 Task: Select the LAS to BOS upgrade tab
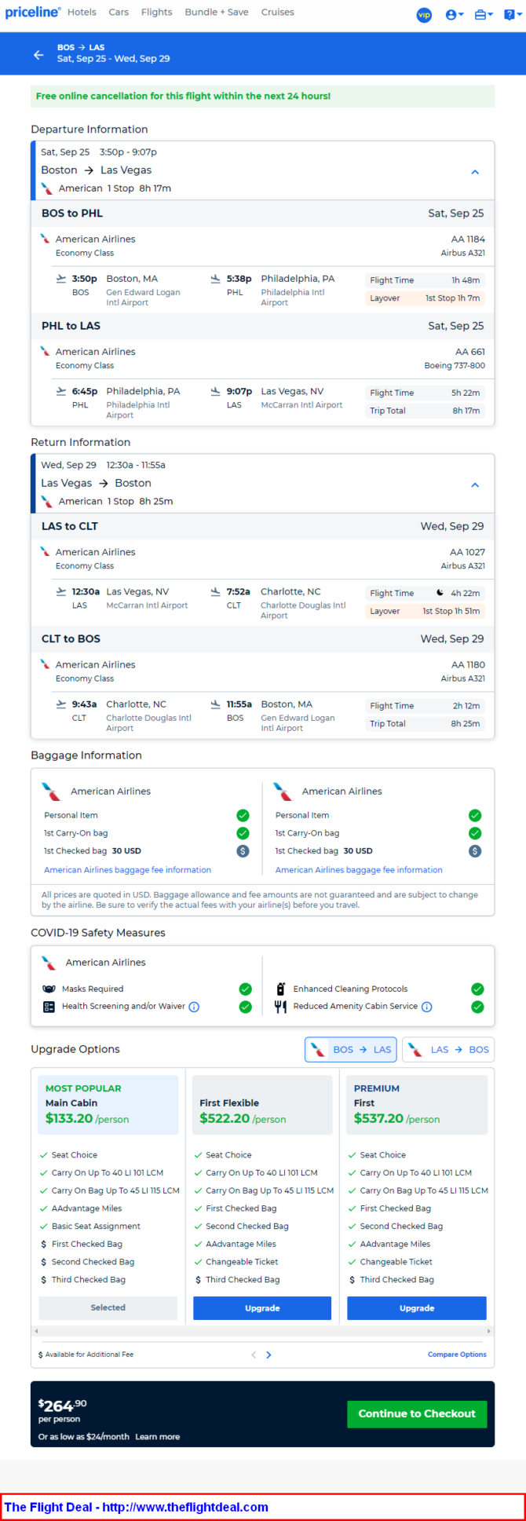point(448,1049)
